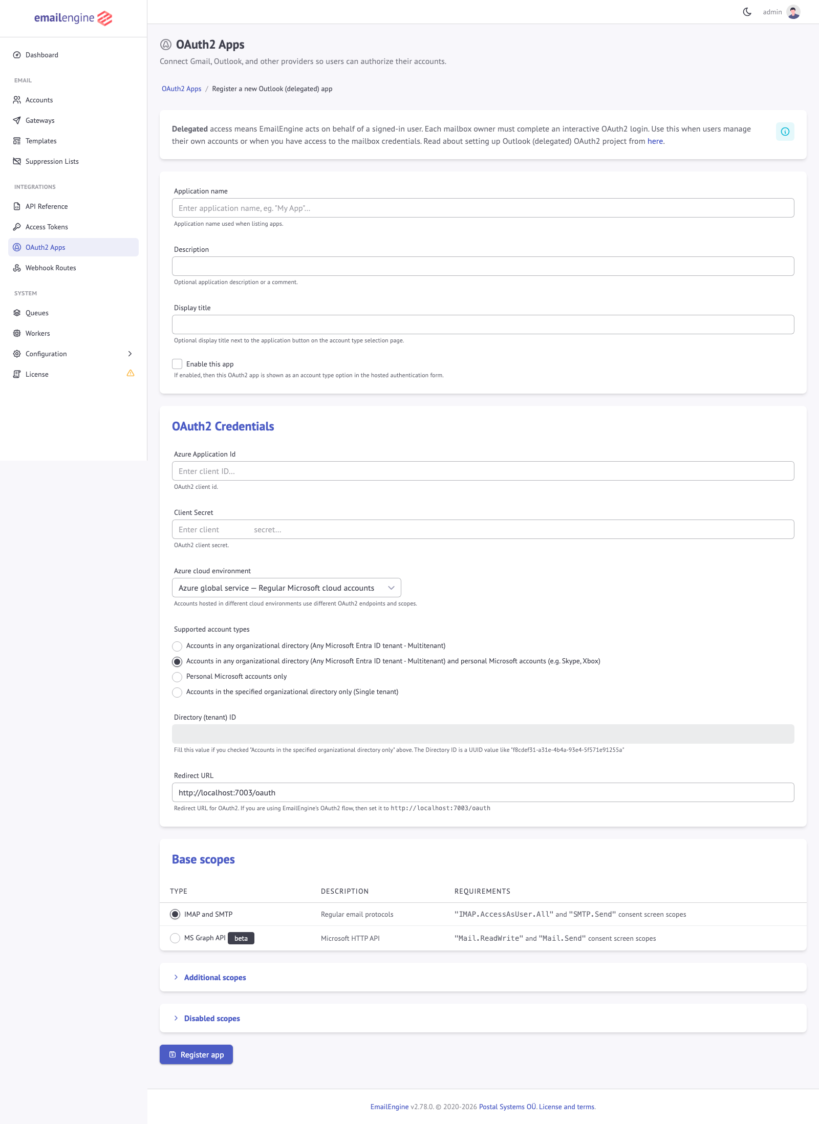Click the info icon in Delegated notice

click(x=785, y=132)
